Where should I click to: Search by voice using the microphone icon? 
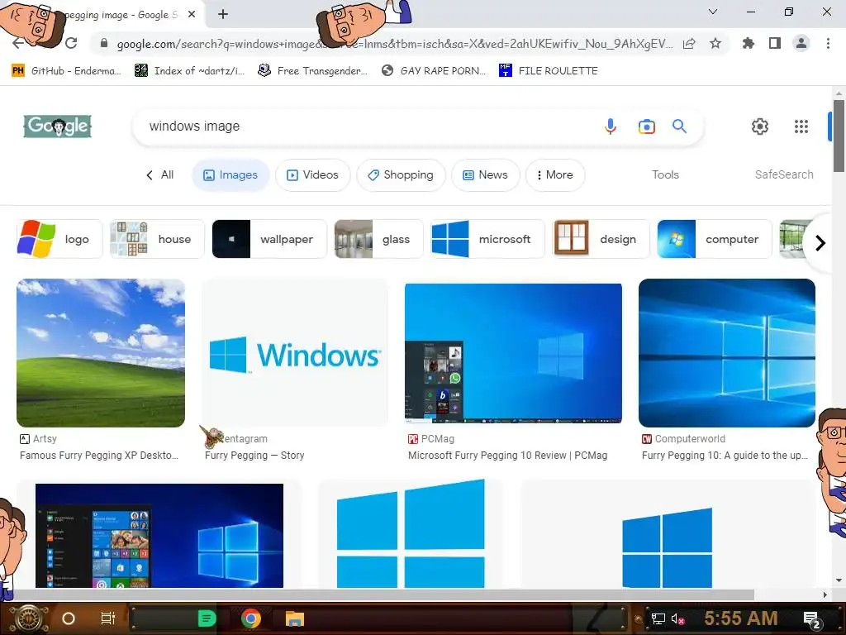pyautogui.click(x=611, y=127)
